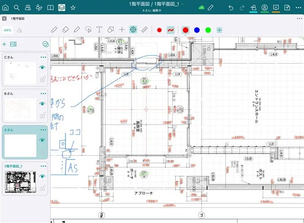Viewport: 304px width, 223px height.
Task: Select the Ruler measurement tool
Action: pyautogui.click(x=144, y=30)
